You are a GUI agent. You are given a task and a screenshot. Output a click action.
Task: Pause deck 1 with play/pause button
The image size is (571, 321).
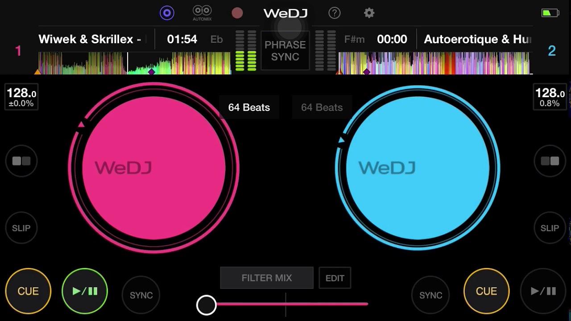pos(85,291)
